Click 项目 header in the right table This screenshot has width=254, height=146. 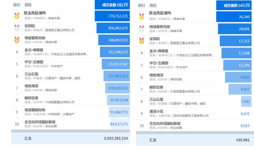pyautogui.click(x=153, y=5)
